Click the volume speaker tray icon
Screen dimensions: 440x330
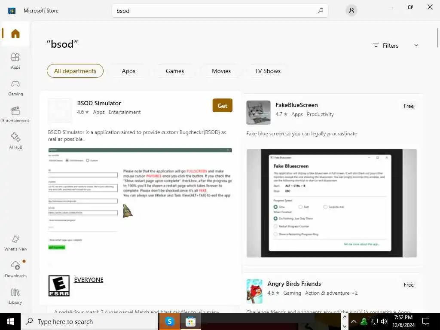coord(384,321)
